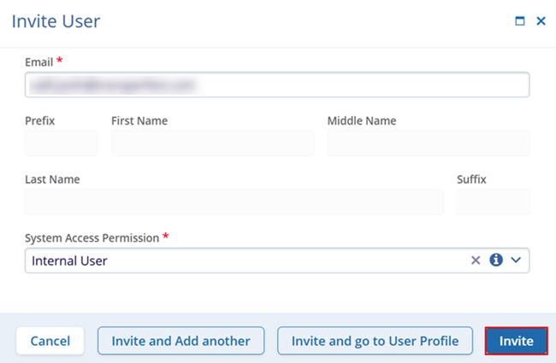Focus the Email input field
556x363 pixels.
tap(277, 85)
